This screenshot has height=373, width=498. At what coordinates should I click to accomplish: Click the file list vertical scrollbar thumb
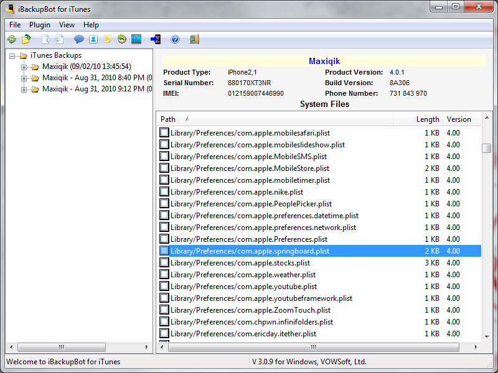(487, 148)
